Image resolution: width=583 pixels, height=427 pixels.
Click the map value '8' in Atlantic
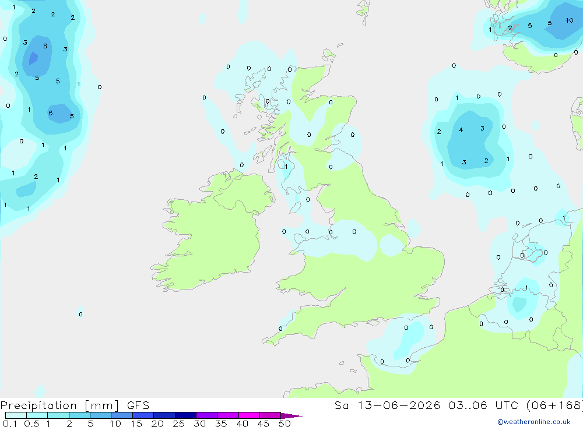[x=45, y=46]
